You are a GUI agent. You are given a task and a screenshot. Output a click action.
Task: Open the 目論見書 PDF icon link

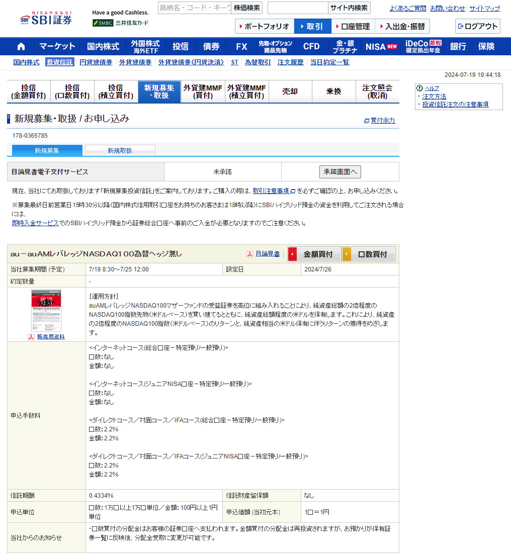click(x=249, y=254)
